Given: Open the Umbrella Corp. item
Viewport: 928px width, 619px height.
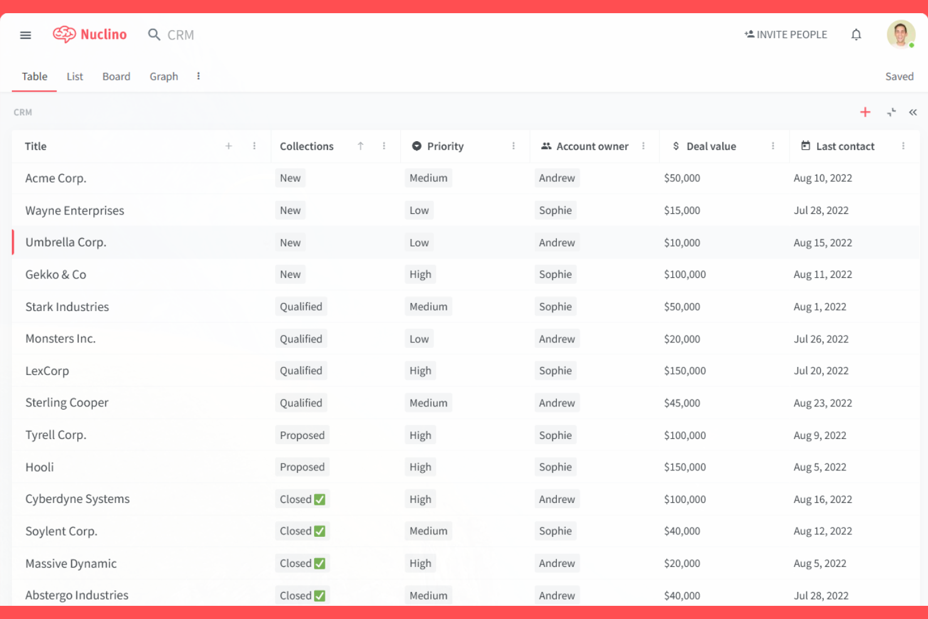Looking at the screenshot, I should click(x=66, y=242).
